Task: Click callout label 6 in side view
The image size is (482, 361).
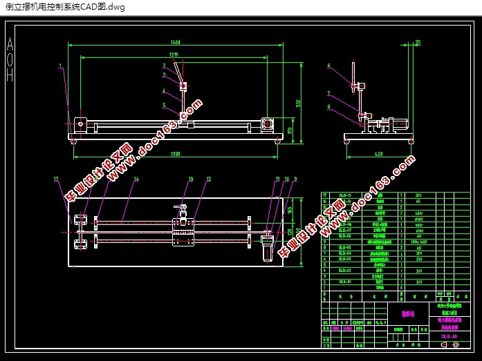Action: [x=328, y=66]
